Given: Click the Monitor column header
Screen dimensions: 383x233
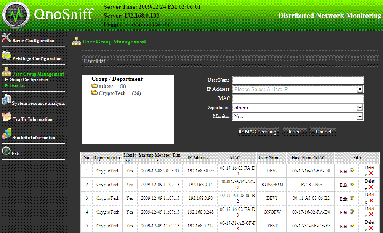Looking at the screenshot, I should [130, 158].
